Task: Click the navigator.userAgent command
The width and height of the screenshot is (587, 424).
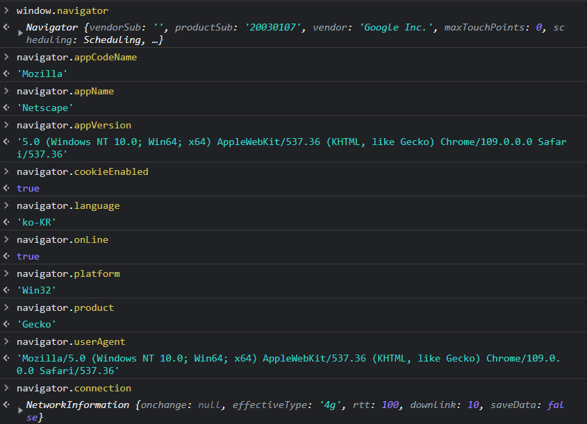Action: [71, 341]
